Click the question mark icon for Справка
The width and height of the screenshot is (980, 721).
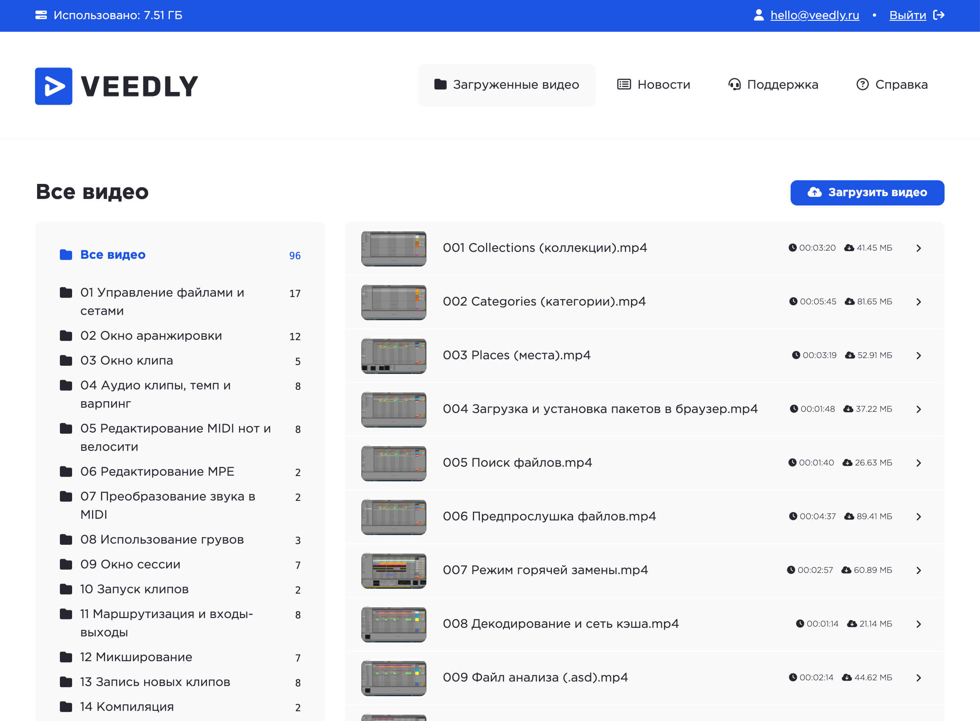coord(862,84)
